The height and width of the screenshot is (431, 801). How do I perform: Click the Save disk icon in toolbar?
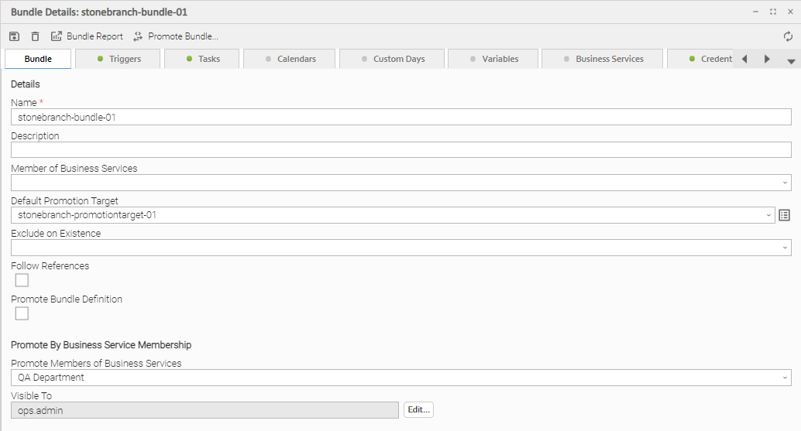tap(14, 36)
